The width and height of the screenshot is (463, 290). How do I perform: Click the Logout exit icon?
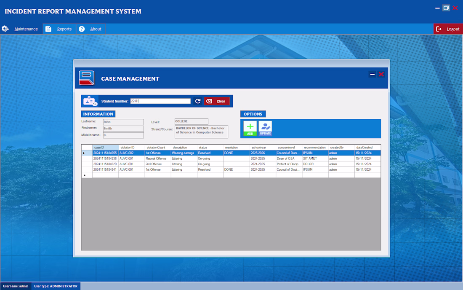click(439, 29)
